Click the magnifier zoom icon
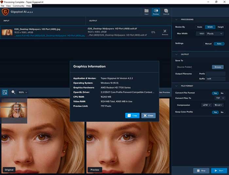This screenshot has height=175, width=229. tap(13, 92)
